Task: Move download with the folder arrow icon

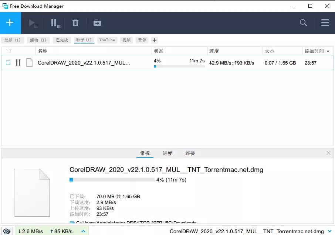Action: [97, 23]
